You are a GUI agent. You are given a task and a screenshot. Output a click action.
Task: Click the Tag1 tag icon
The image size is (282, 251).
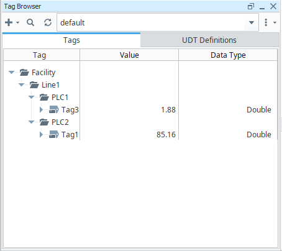pos(54,135)
